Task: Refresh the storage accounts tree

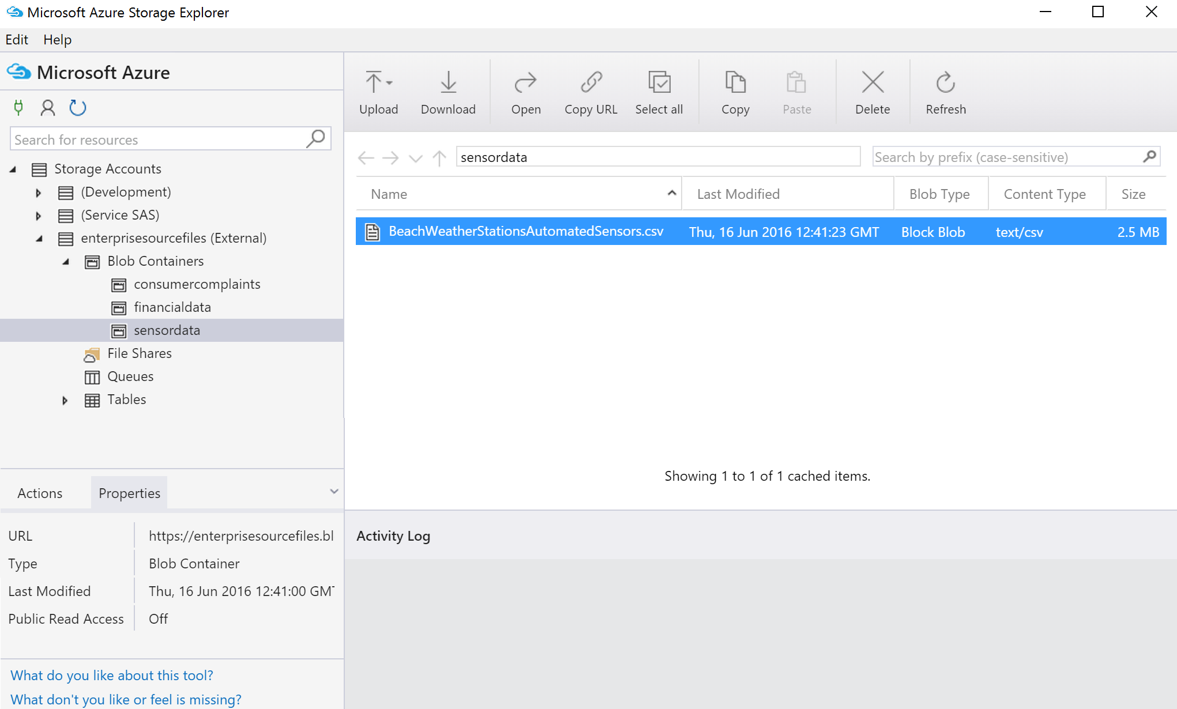Action: pyautogui.click(x=78, y=108)
